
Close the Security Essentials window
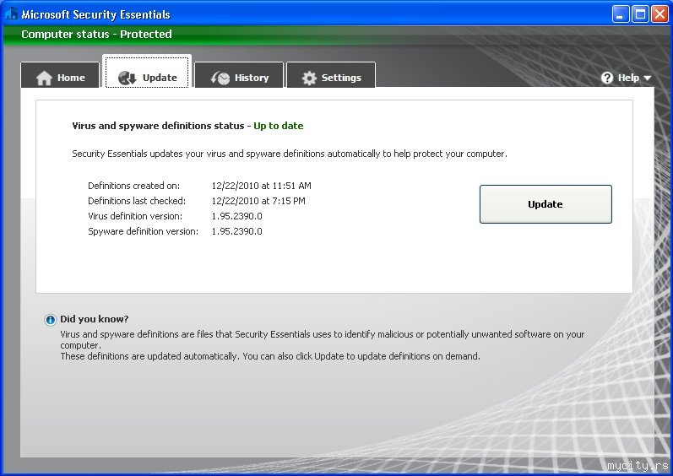coord(659,14)
